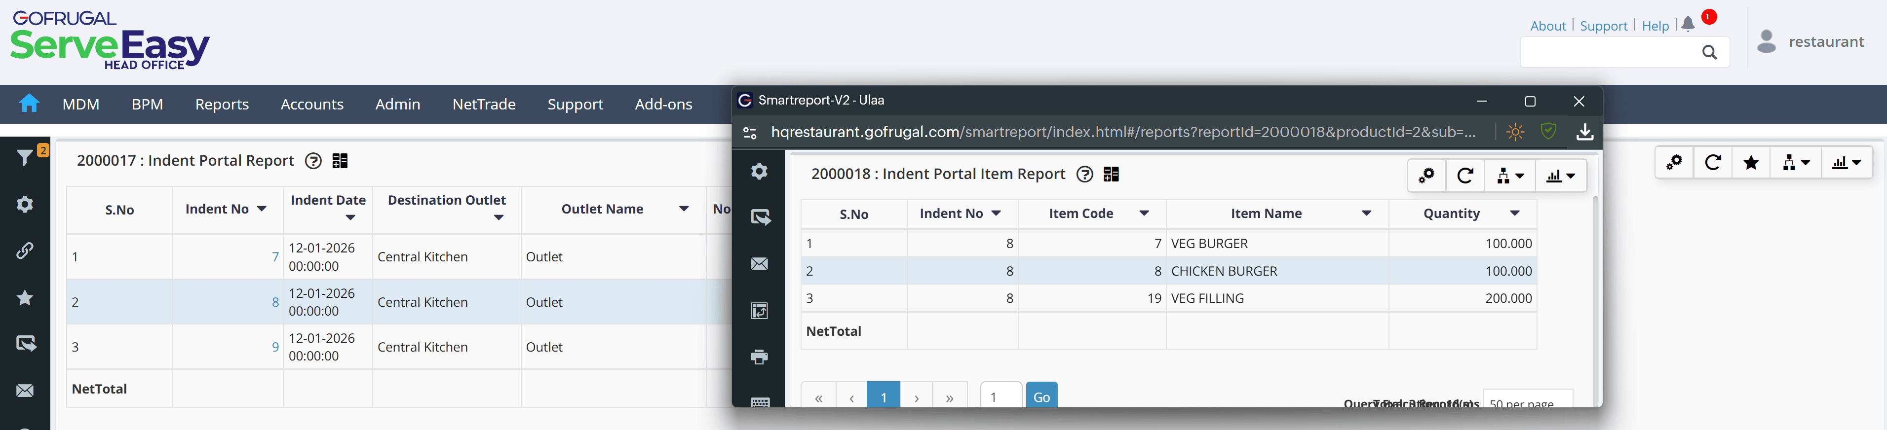This screenshot has width=1887, height=430.
Task: Click the search magnifier icon
Action: pos(1710,53)
